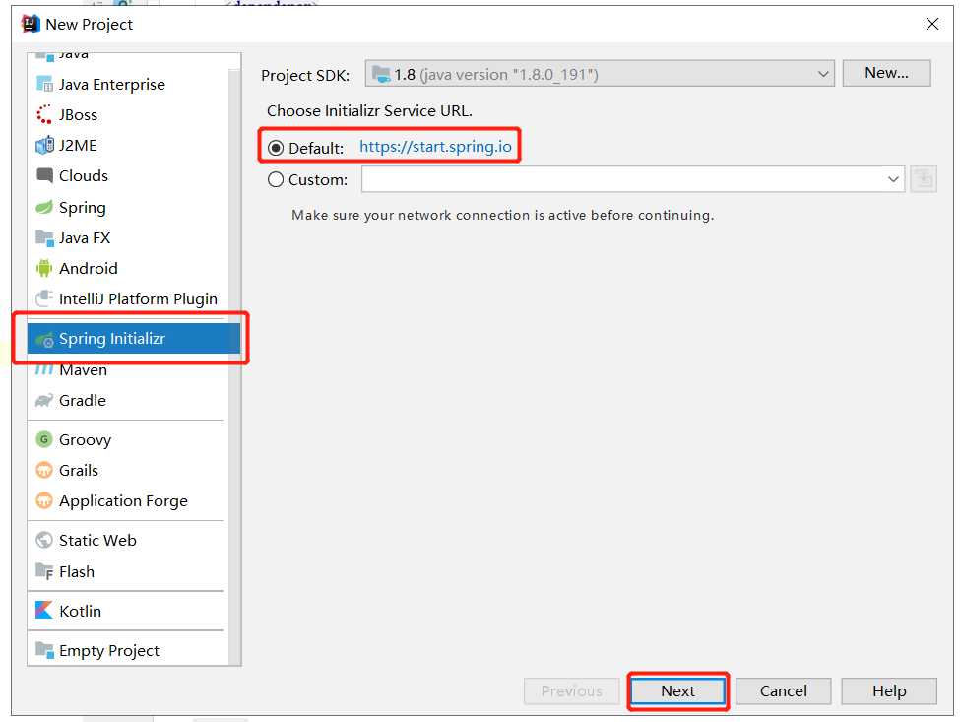Choose Clouds in the project list
This screenshot has height=722, width=960.
click(128, 175)
